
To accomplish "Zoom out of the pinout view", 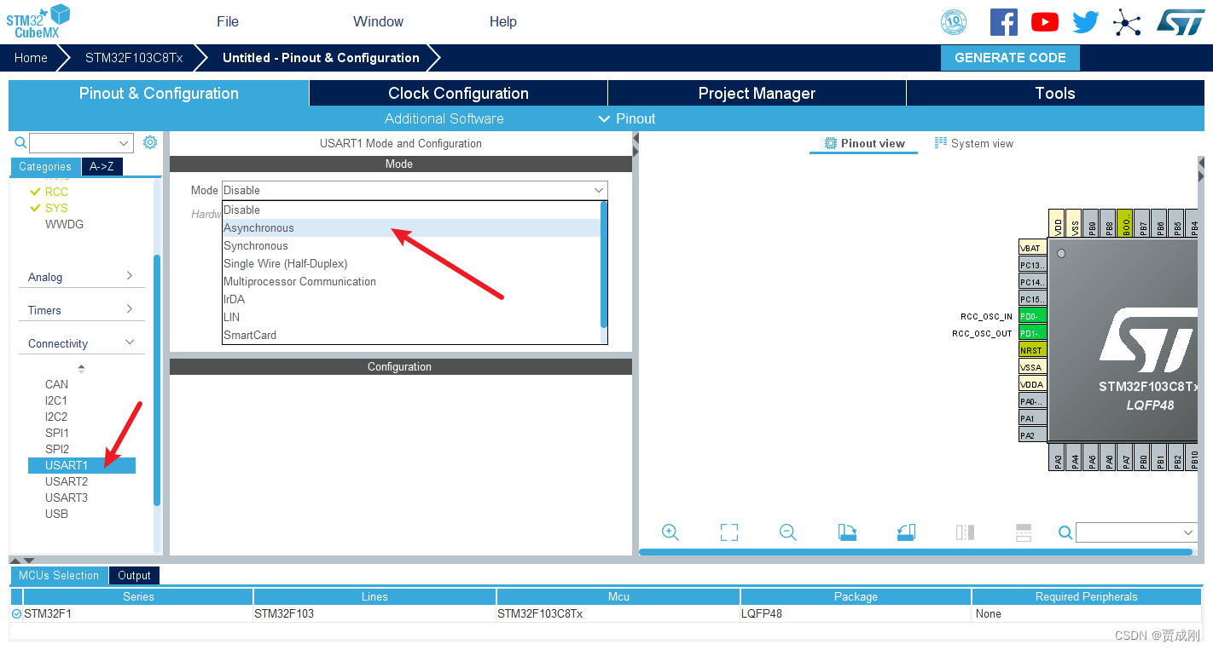I will (788, 532).
